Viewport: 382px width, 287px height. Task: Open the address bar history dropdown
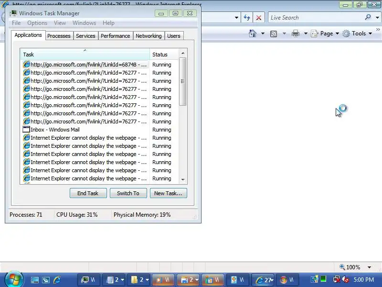[236, 18]
